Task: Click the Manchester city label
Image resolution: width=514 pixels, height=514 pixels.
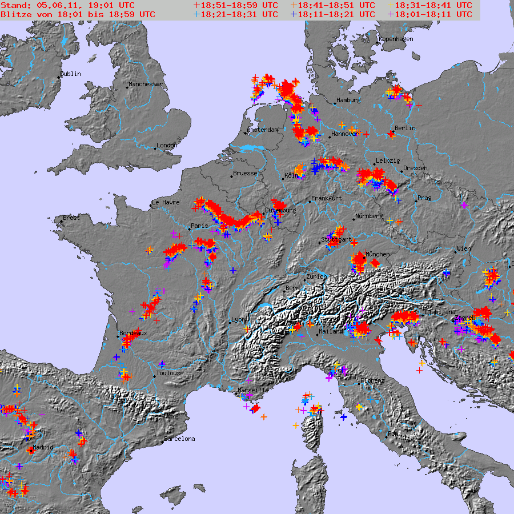Action: point(145,85)
